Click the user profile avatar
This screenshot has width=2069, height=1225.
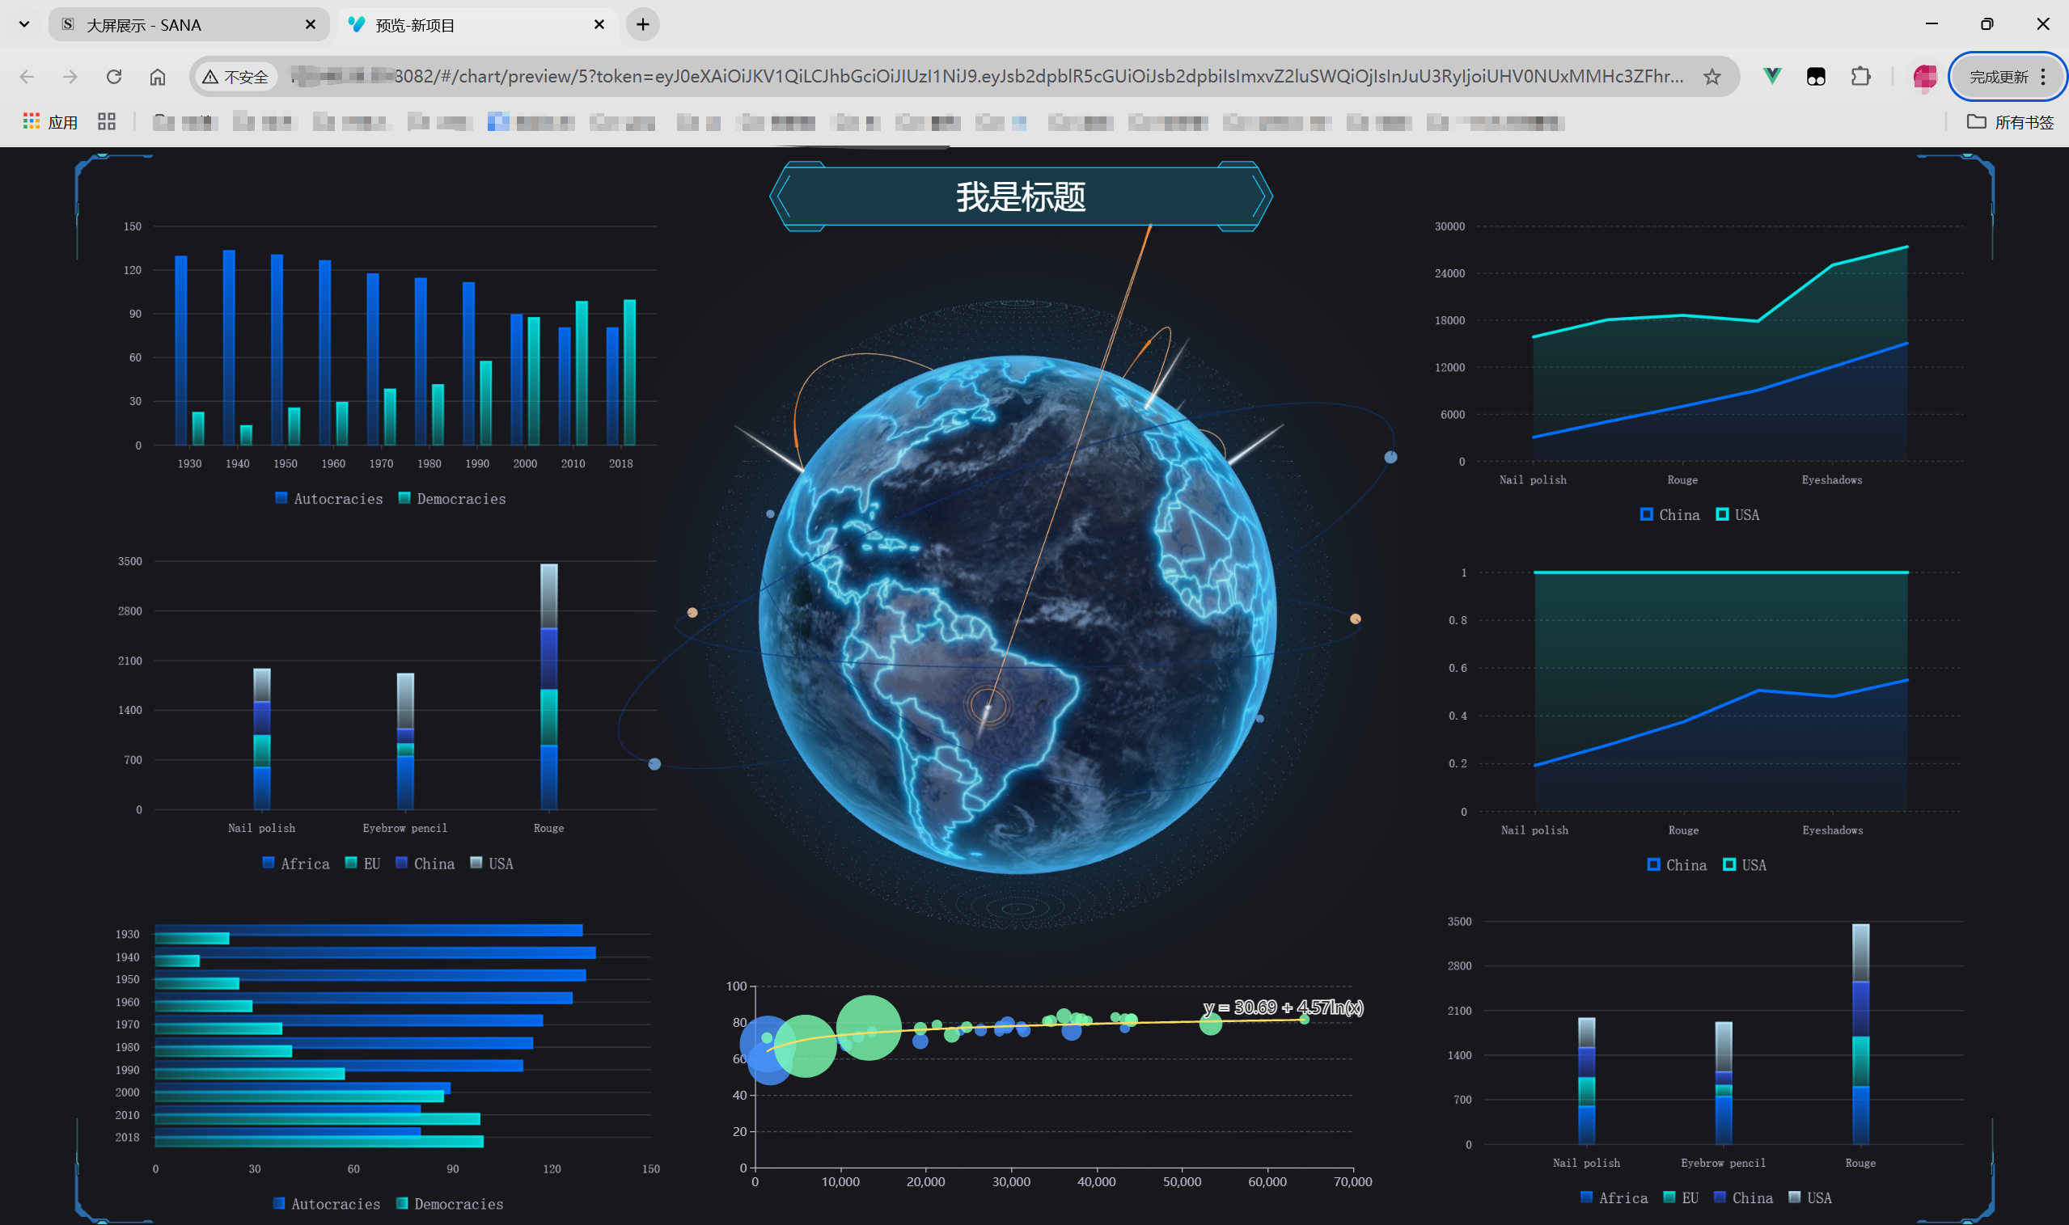(x=1924, y=77)
